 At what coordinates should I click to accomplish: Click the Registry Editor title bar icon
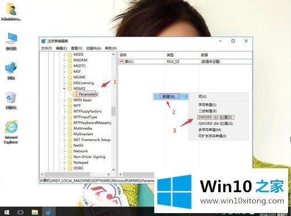(44, 41)
